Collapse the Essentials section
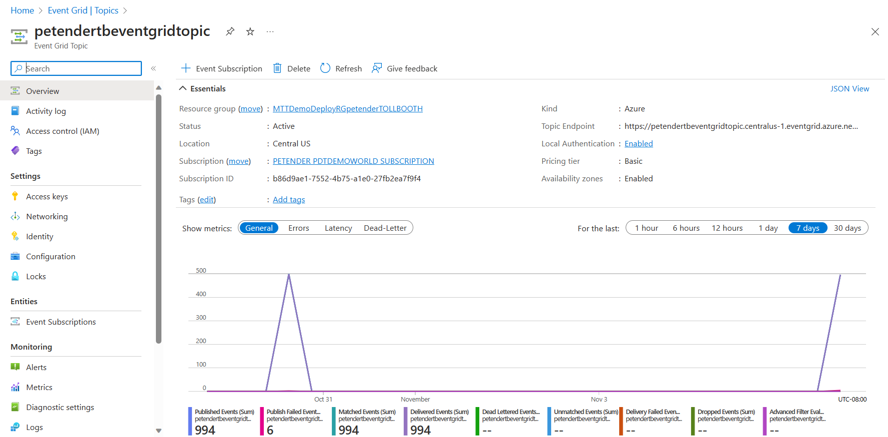The width and height of the screenshot is (888, 437). click(183, 88)
